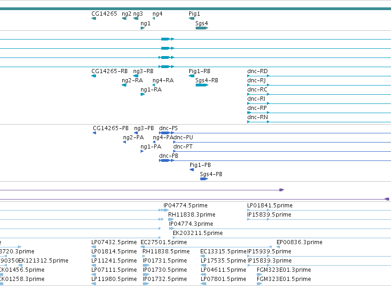Viewport: 391px width, 286px height.
Task: Click protein ng3-PB
Action: 144,128
